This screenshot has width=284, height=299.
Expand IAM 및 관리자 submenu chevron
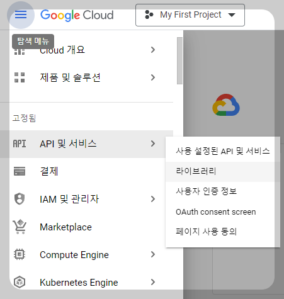coord(153,199)
